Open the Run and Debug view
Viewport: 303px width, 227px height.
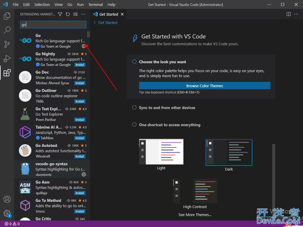click(7, 59)
